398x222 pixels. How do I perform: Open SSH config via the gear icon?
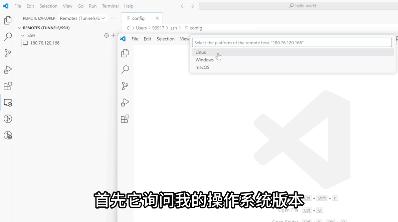(107, 35)
